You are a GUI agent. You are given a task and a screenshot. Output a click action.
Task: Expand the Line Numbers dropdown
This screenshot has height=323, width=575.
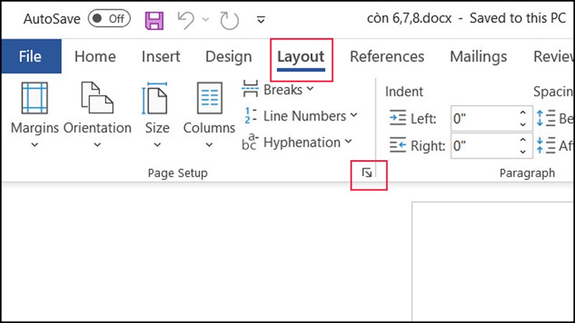(x=300, y=116)
